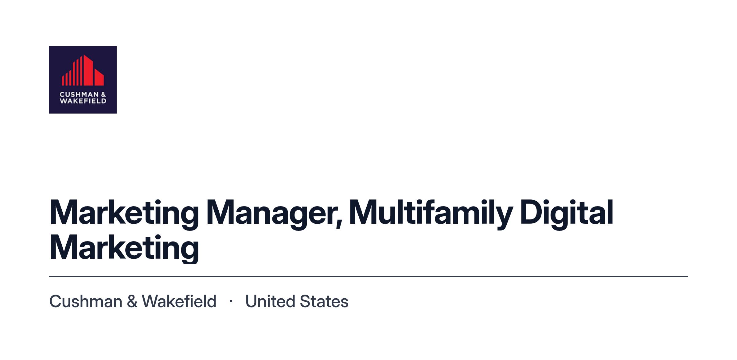Viewport: 737px width, 360px height.
Task: Click the Cushman & Wakefield logo image
Action: pyautogui.click(x=83, y=80)
